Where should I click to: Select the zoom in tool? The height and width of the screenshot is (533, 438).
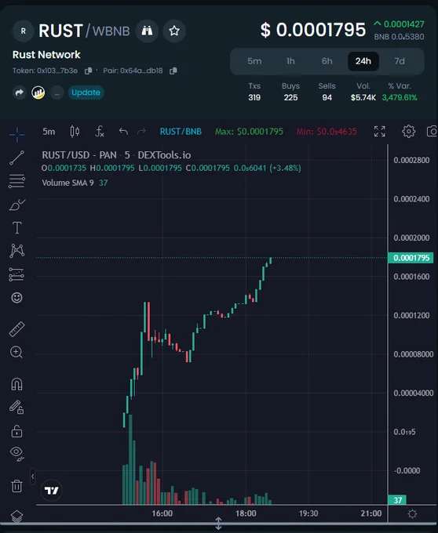tap(16, 352)
